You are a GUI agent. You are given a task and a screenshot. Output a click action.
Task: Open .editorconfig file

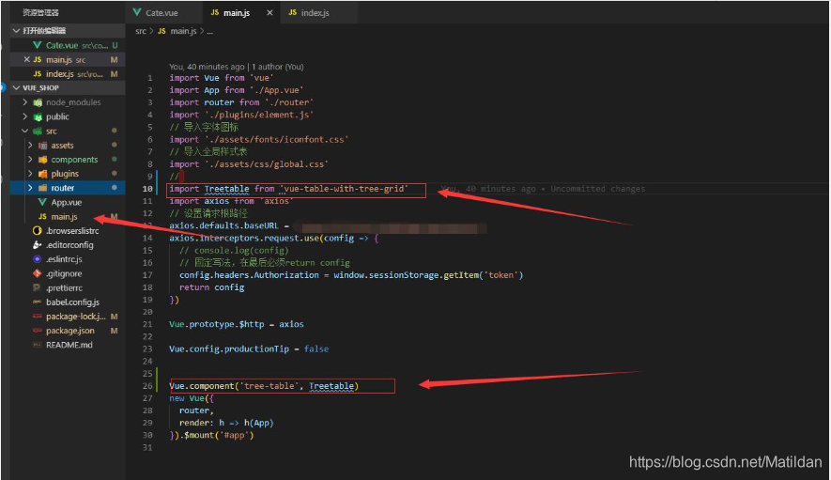click(69, 245)
